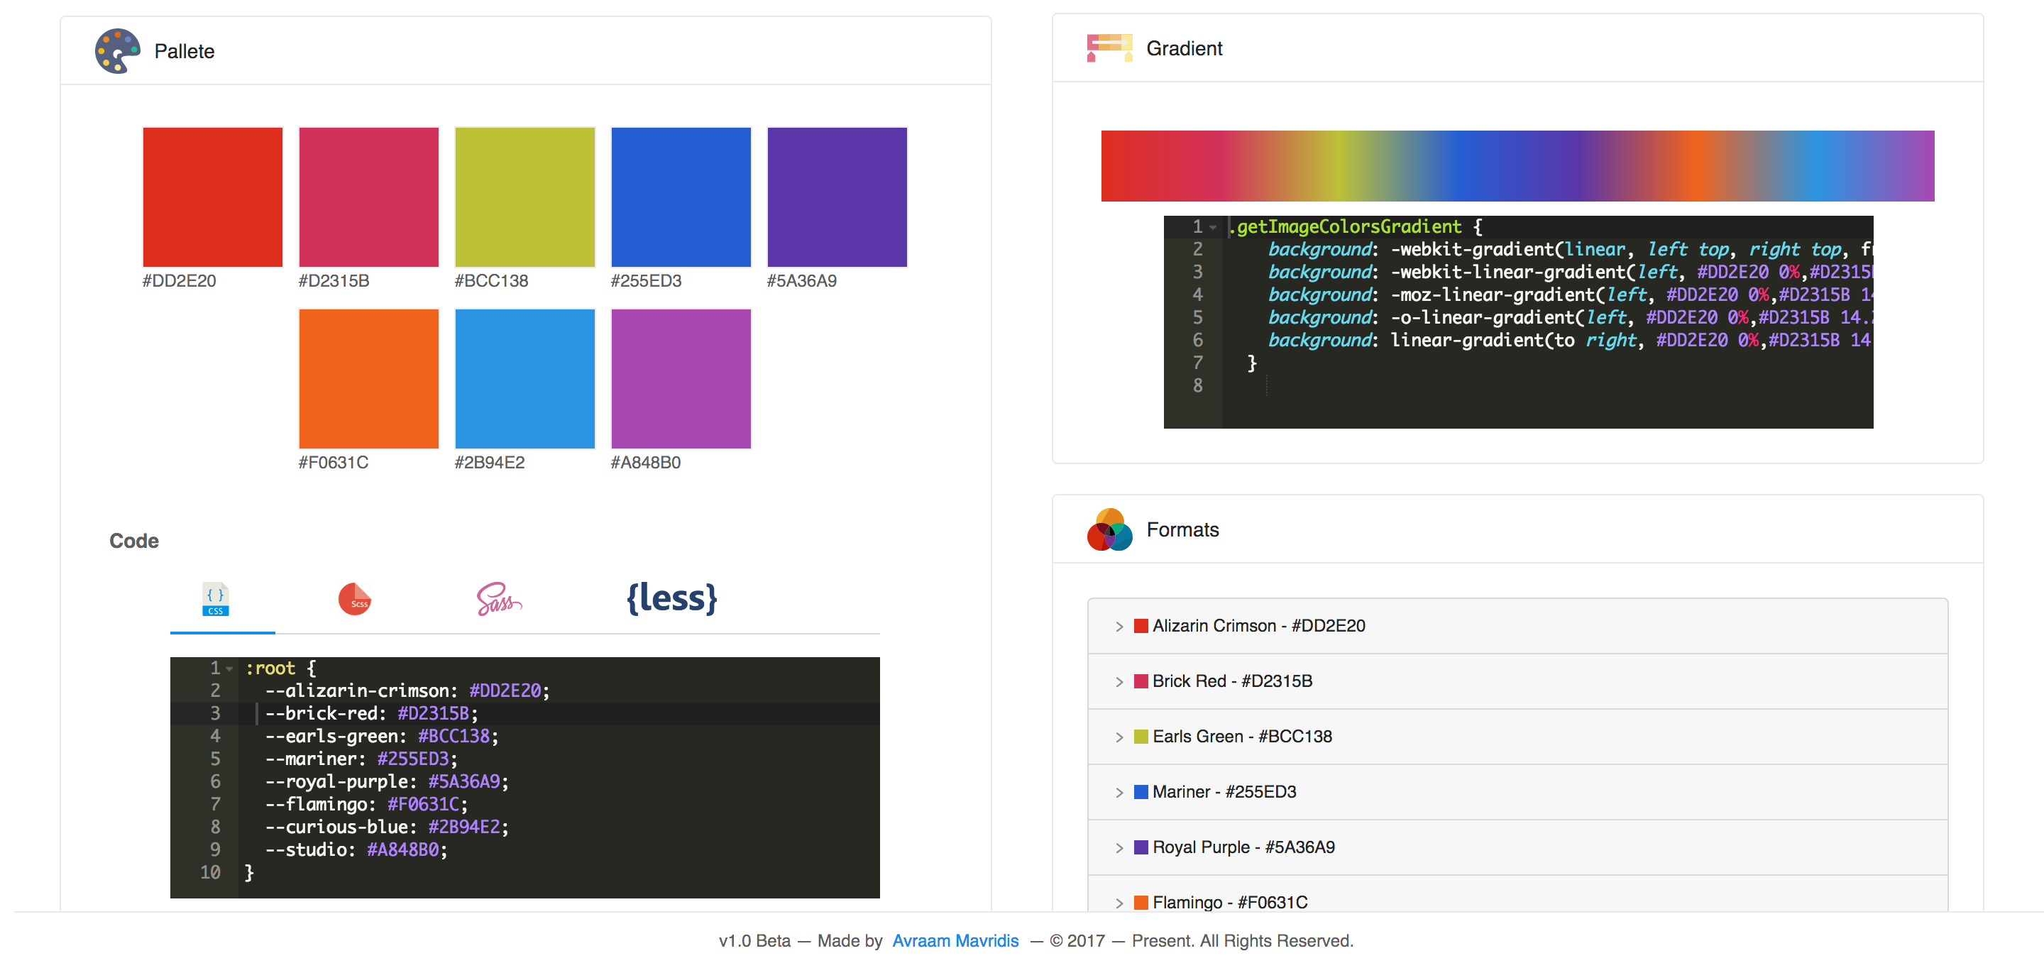This screenshot has height=968, width=2044.
Task: Switch to the Scss output format icon
Action: coord(355,599)
